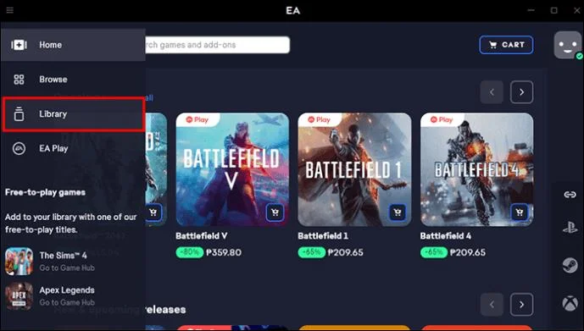Open the hamburger menu icon
The height and width of the screenshot is (331, 584).
(x=10, y=10)
